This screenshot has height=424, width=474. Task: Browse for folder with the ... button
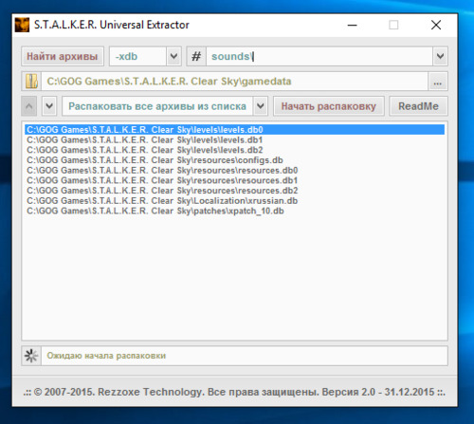click(x=438, y=82)
